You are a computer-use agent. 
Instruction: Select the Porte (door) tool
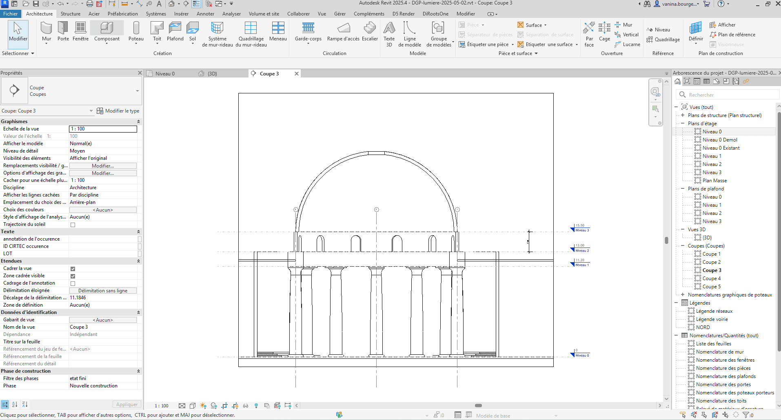[x=63, y=32]
